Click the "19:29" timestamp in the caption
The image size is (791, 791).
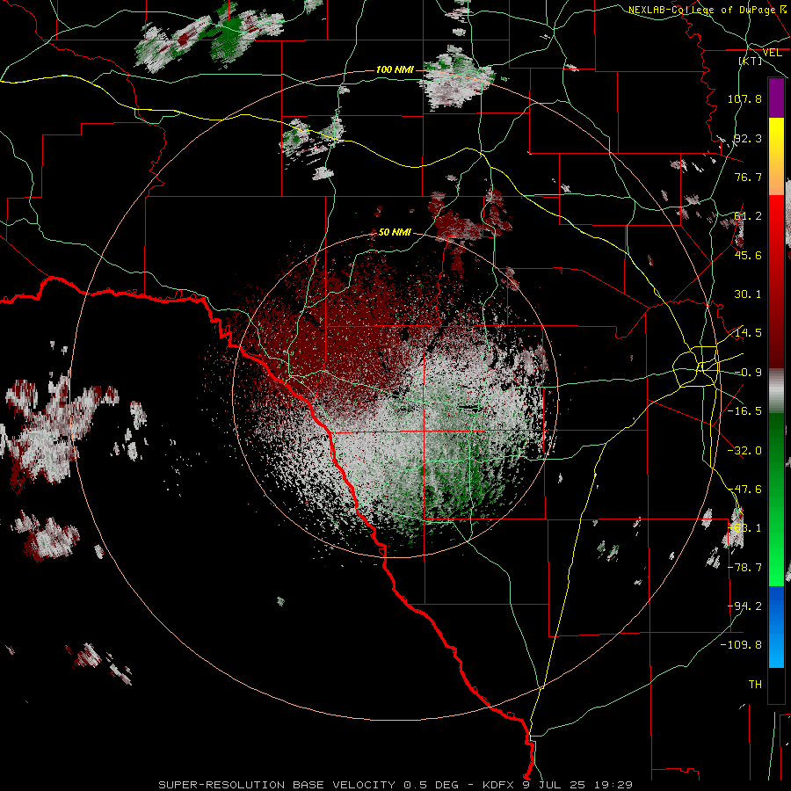click(x=612, y=785)
